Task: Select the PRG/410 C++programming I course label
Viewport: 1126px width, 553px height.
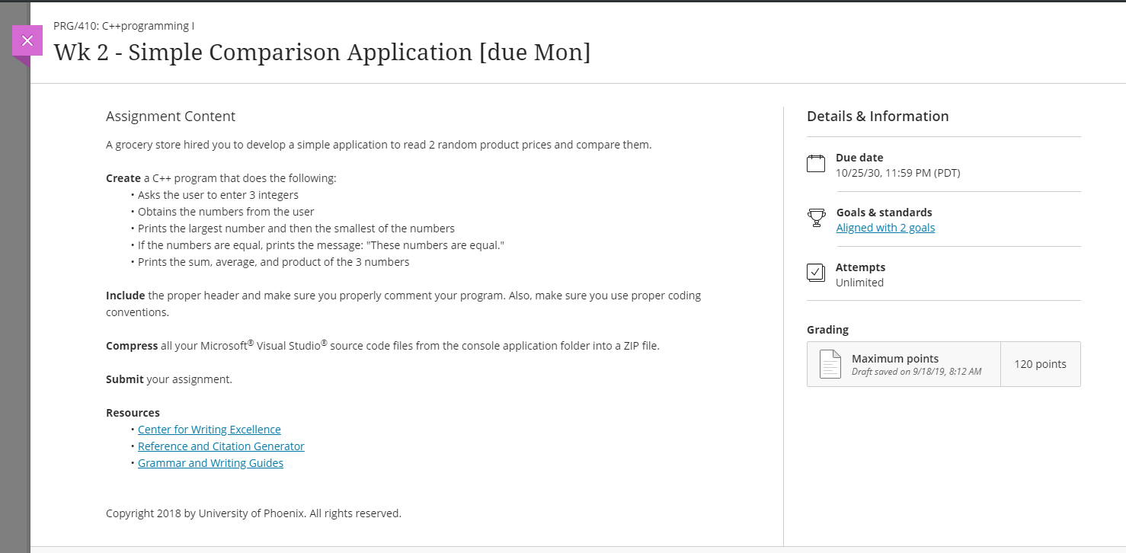Action: 123,26
